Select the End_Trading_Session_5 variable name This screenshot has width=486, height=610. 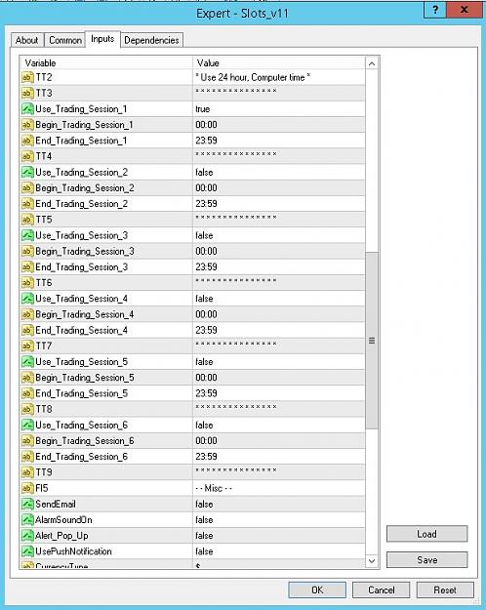(81, 393)
